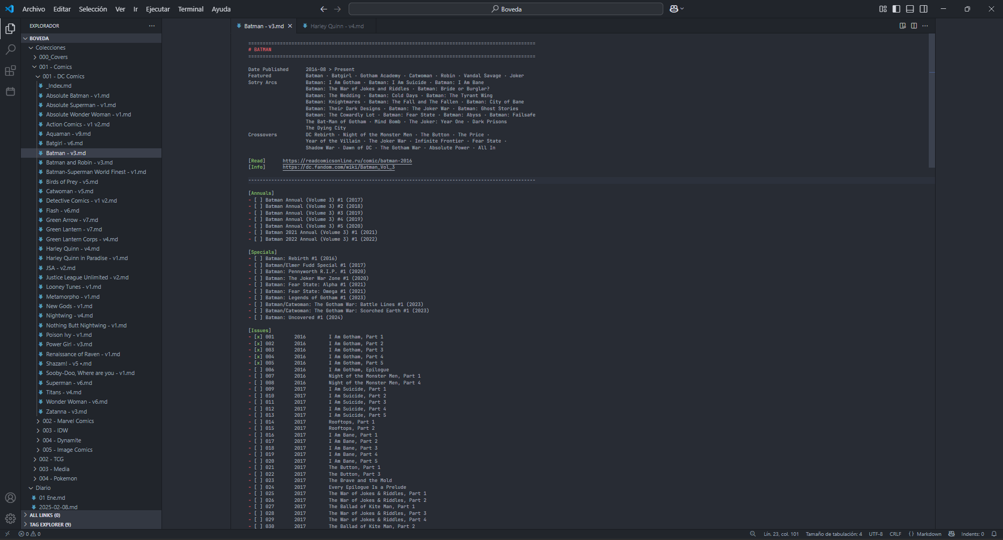Split the editor to the right
The image size is (1003, 540).
pyautogui.click(x=914, y=26)
